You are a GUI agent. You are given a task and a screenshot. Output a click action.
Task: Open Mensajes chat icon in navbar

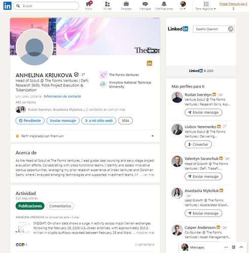click(145, 6)
